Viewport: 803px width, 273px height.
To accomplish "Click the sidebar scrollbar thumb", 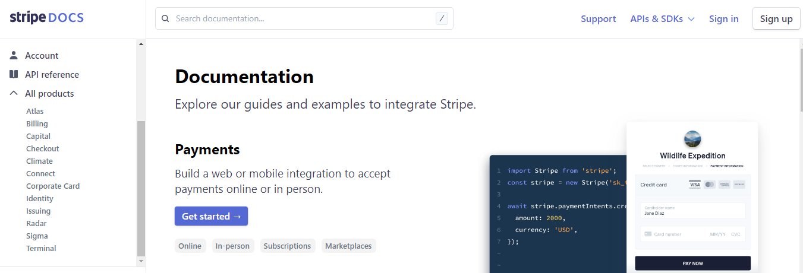I will [x=141, y=188].
